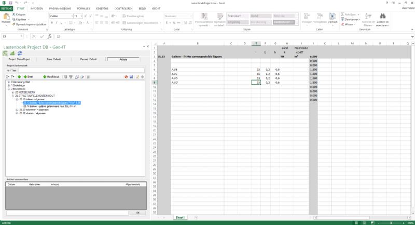Expand the 0 Aanneming Werf tree node
The width and height of the screenshot is (415, 225).
click(x=8, y=82)
